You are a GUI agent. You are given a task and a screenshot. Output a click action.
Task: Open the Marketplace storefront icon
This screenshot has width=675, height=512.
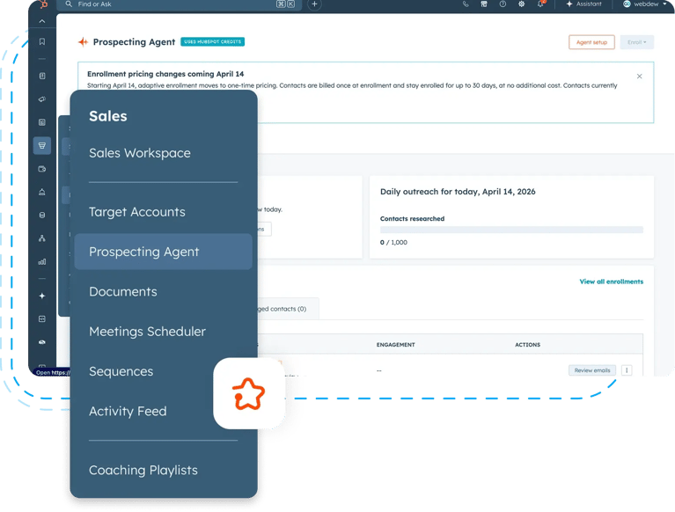coord(484,4)
